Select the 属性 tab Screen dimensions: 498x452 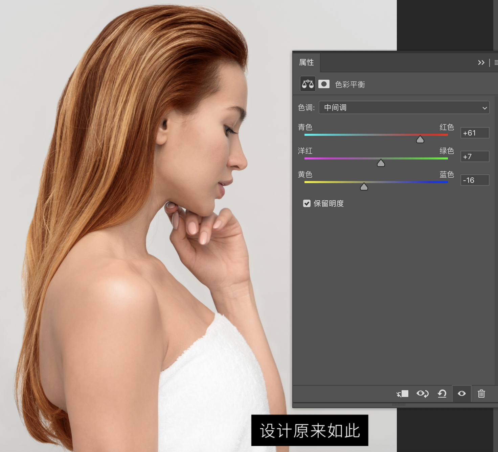(x=307, y=62)
